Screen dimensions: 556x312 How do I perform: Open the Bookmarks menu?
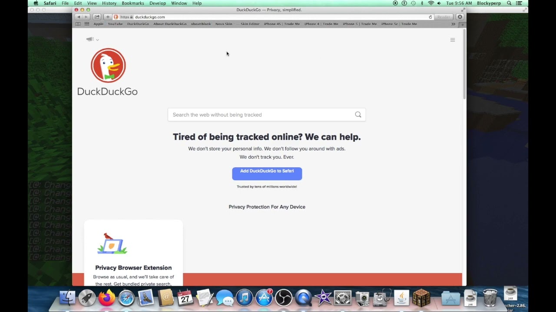[x=133, y=3]
